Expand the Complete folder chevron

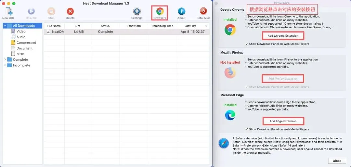click(5, 59)
